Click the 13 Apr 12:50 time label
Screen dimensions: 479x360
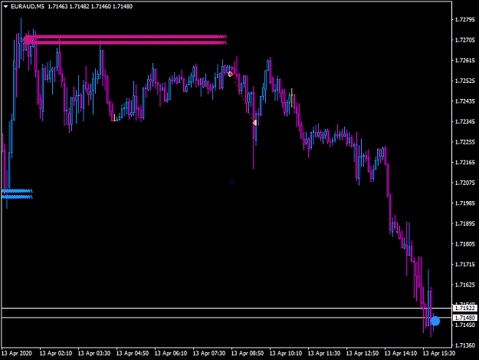coord(363,353)
